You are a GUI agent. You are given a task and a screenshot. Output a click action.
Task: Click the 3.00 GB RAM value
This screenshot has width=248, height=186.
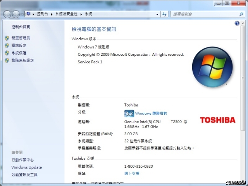tap(131, 134)
